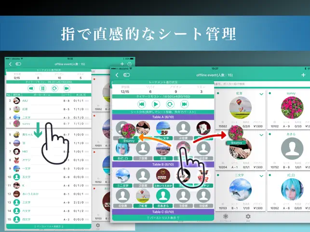Screen dimensions: 310x232
Task: Skip to next level in left iPad timer
Action: (67, 88)
